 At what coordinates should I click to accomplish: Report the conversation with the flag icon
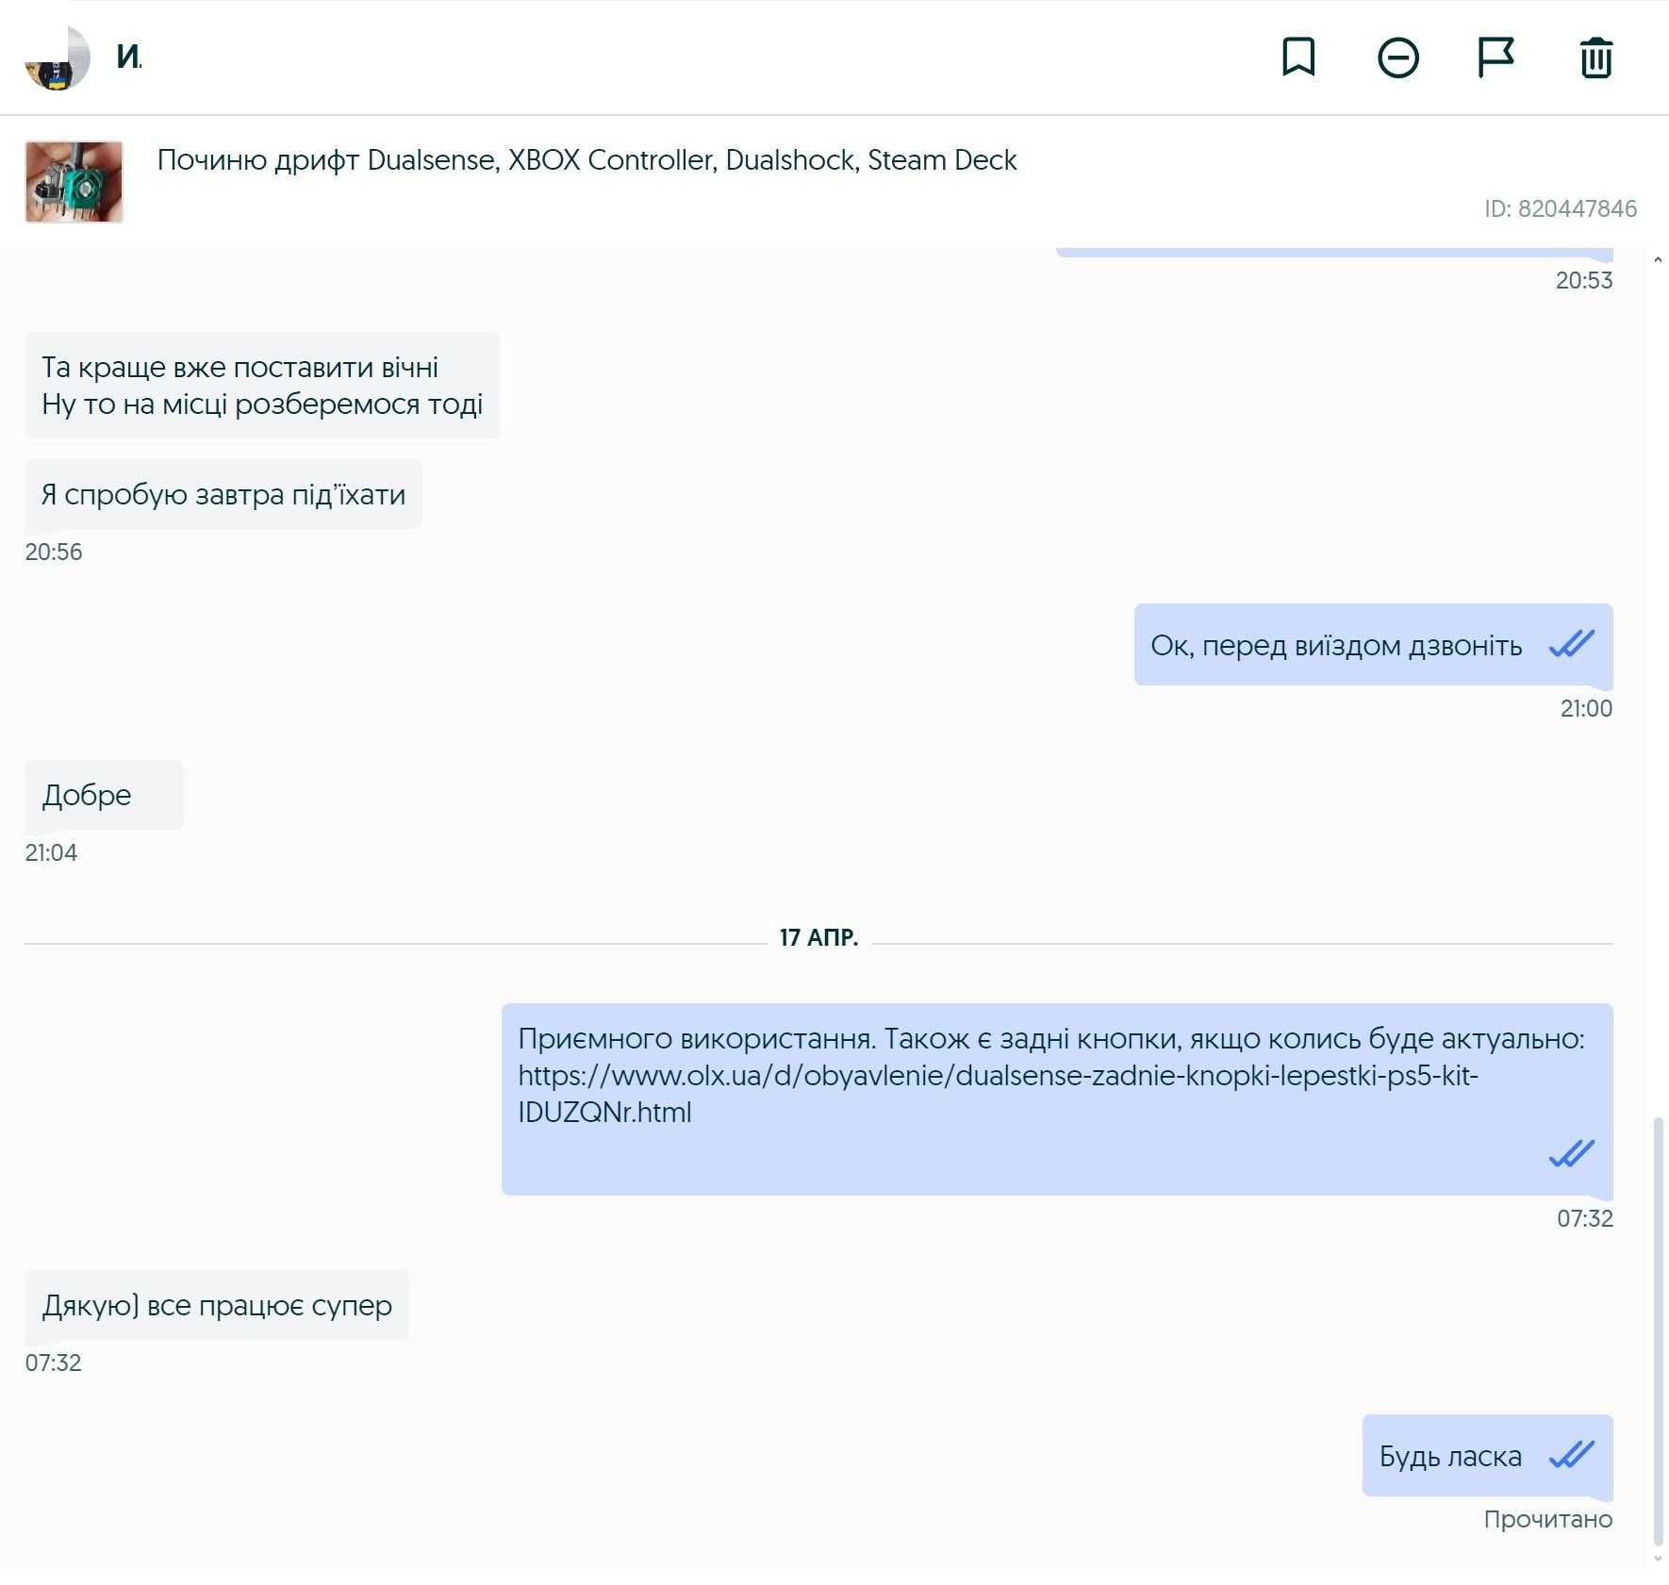(x=1495, y=57)
